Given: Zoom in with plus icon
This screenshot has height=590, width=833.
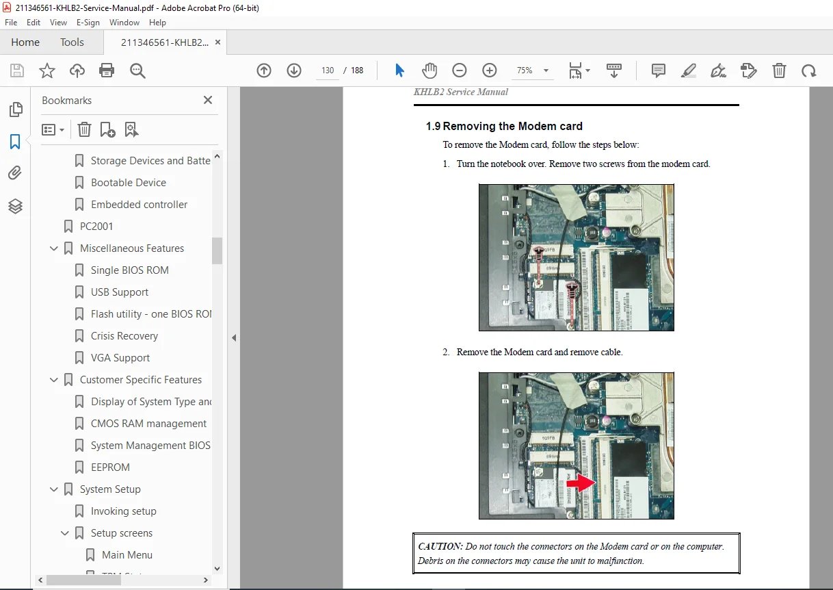Looking at the screenshot, I should [x=490, y=70].
